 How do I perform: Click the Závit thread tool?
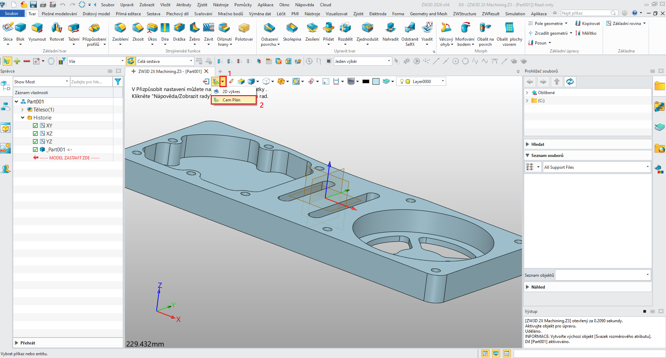(209, 32)
